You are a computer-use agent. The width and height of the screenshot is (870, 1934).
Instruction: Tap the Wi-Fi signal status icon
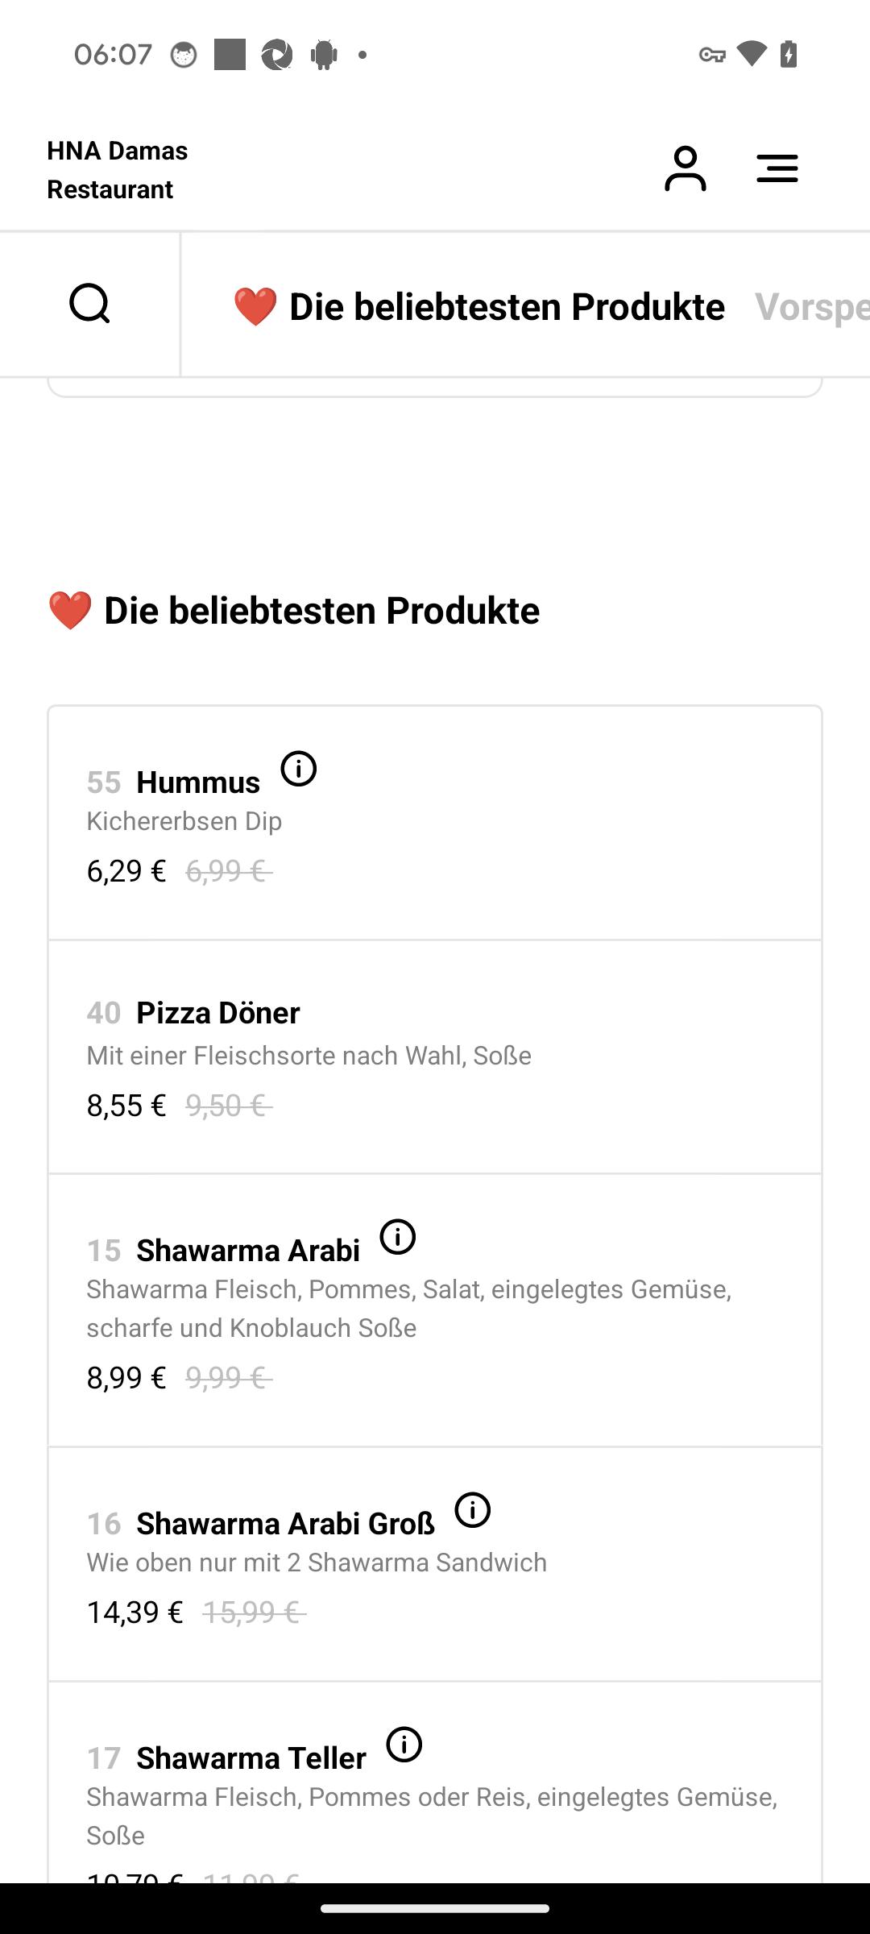[751, 54]
